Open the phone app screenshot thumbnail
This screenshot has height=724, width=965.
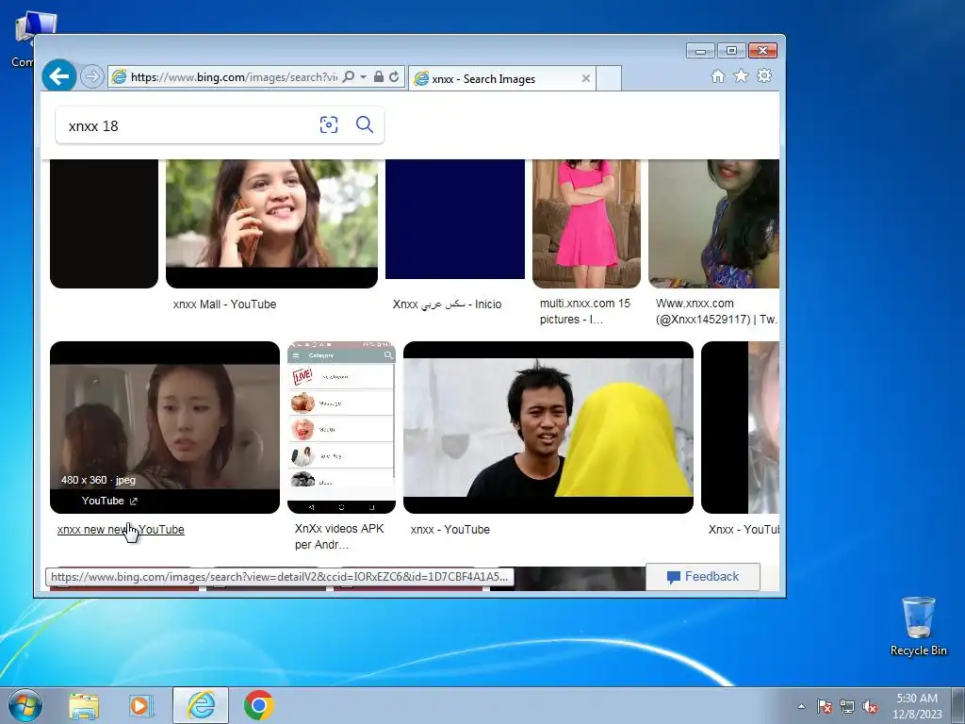tap(341, 427)
